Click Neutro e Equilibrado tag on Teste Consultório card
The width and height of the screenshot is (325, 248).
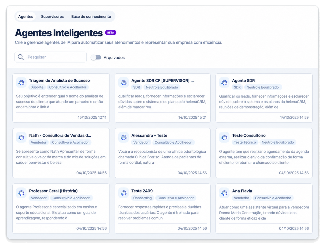pyautogui.click(x=278, y=142)
